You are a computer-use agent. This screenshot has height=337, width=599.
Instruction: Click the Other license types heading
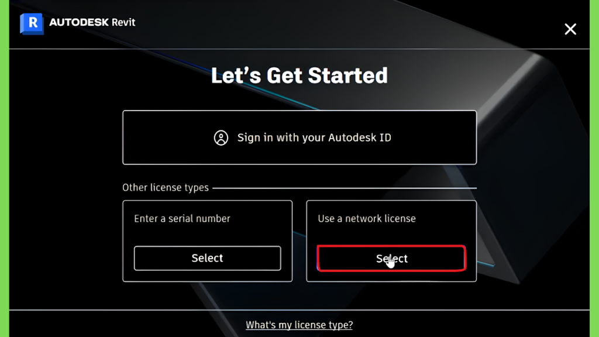(166, 188)
